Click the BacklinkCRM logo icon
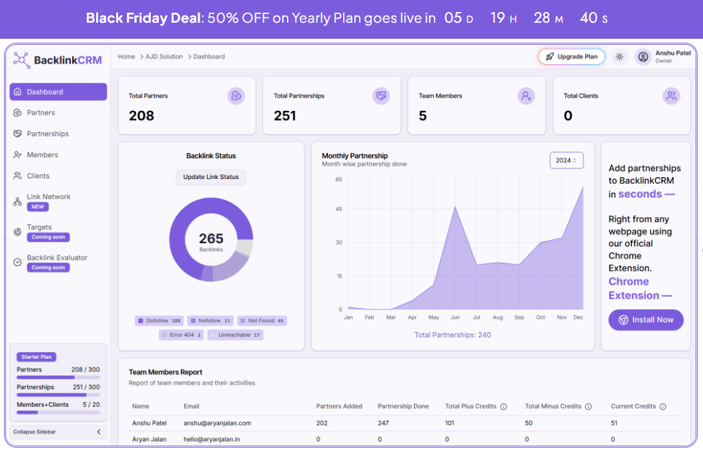 21,60
